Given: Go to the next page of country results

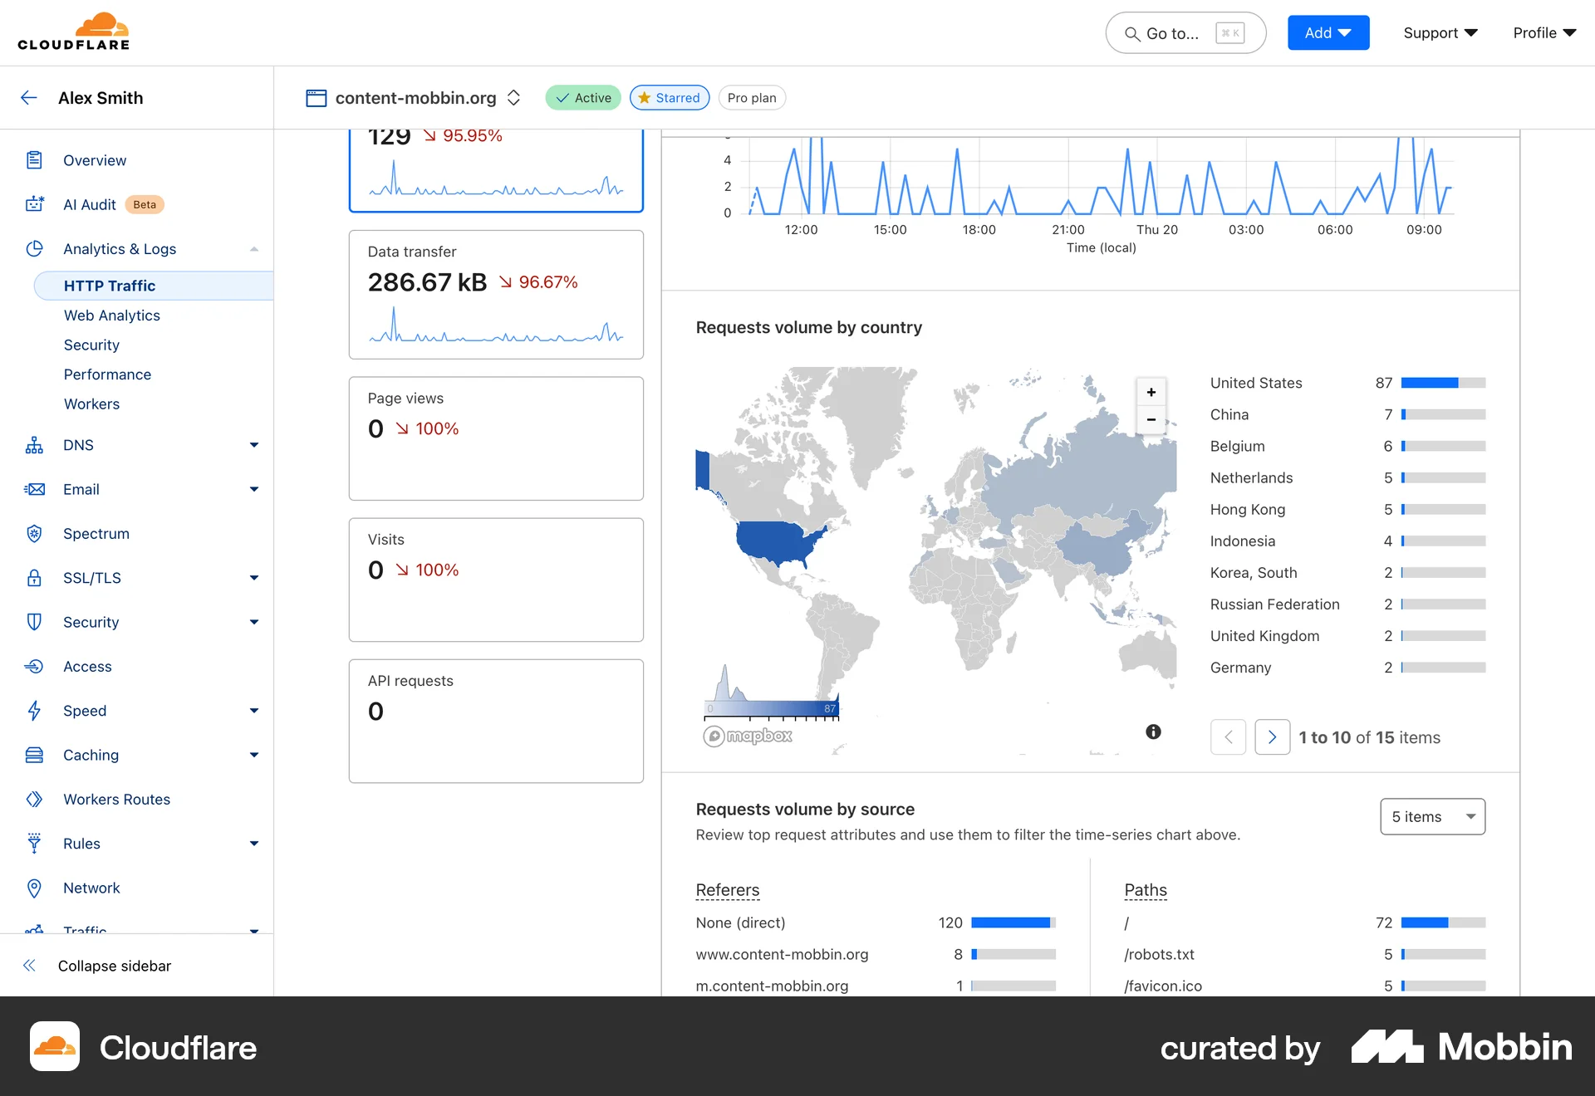Looking at the screenshot, I should (x=1272, y=736).
